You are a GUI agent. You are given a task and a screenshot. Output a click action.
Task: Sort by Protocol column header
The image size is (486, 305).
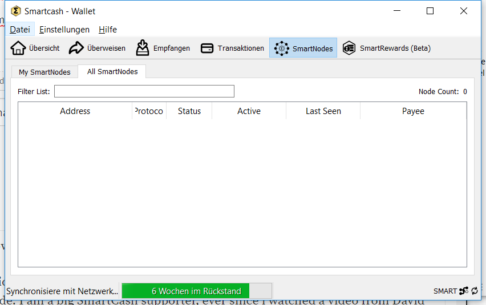tap(149, 111)
